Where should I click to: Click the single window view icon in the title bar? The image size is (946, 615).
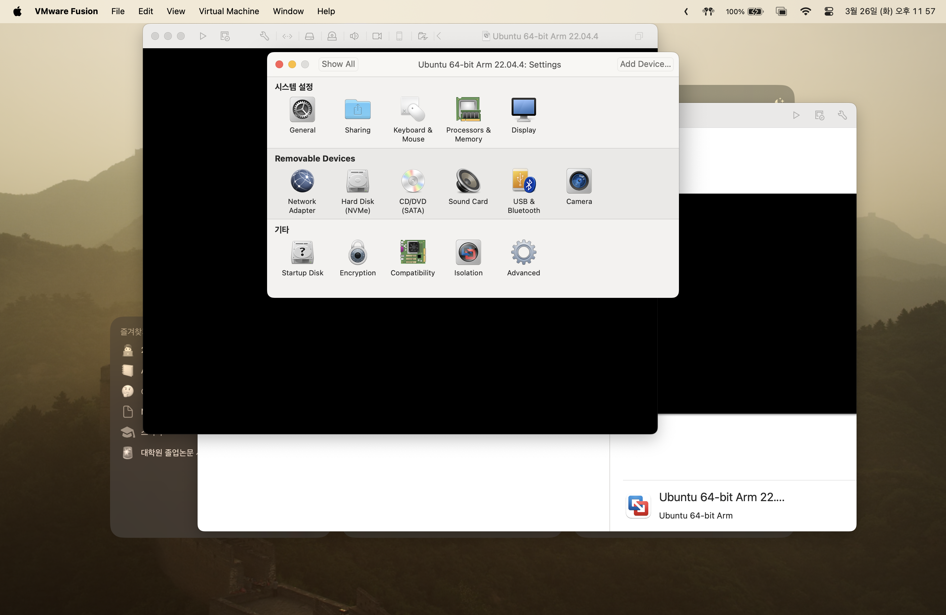[639, 36]
